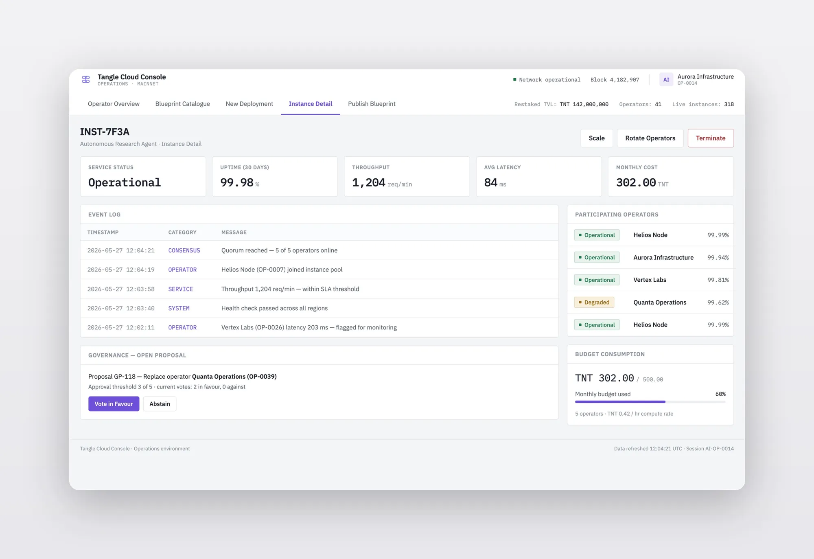Select 'Helios Node (OP-0007) joined instance pool' entry
The width and height of the screenshot is (814, 559).
point(282,270)
